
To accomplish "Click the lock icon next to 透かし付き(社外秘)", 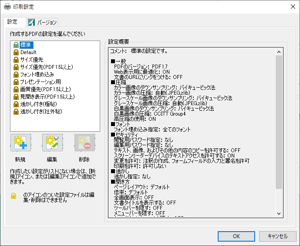I will [16, 112].
